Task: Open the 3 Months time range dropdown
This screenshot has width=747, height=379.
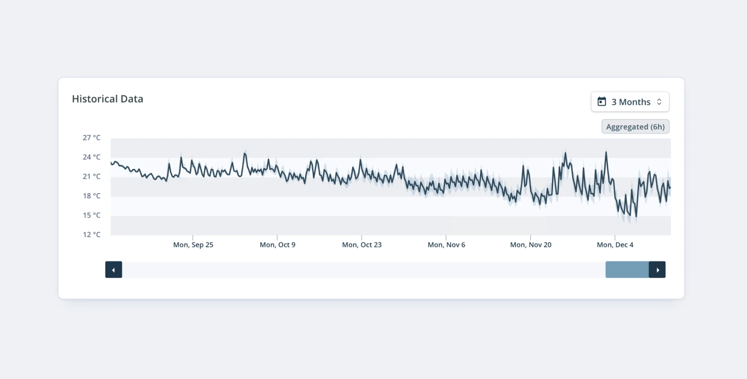Action: click(630, 102)
